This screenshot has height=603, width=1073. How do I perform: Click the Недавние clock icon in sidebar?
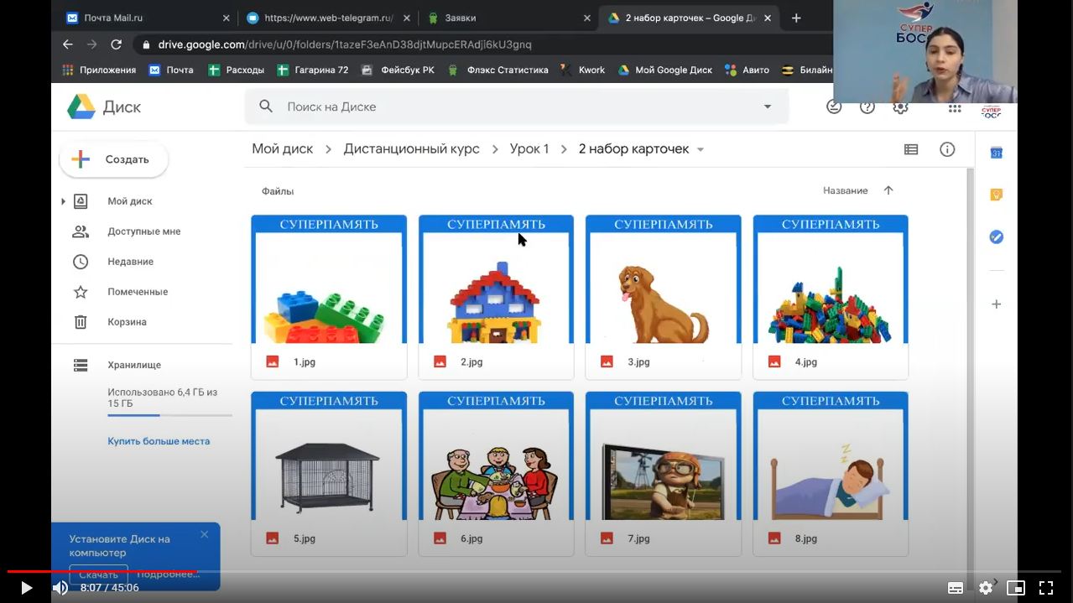[81, 262]
